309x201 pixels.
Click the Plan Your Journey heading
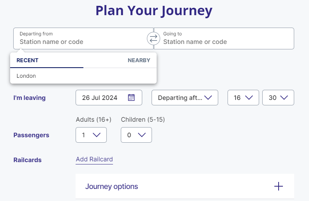pyautogui.click(x=154, y=10)
